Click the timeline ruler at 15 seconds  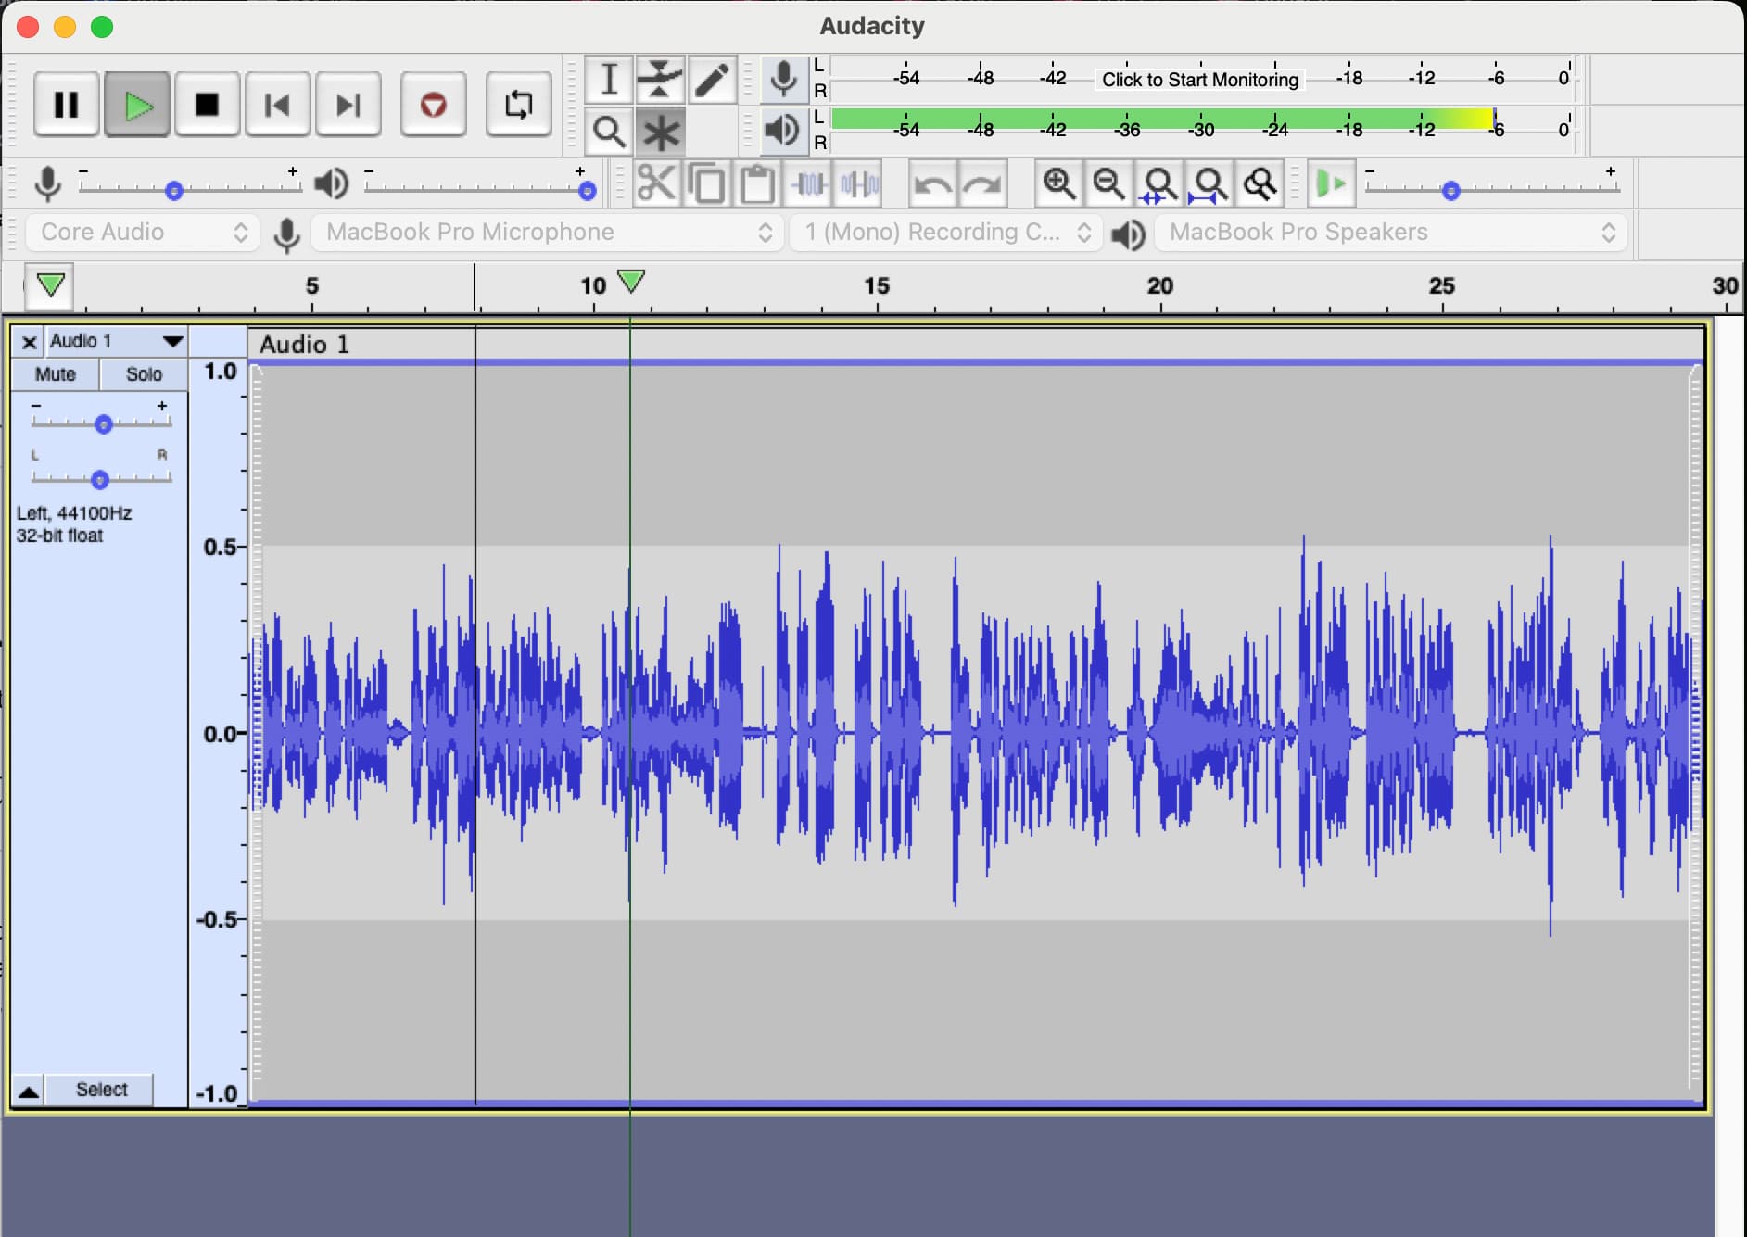pos(877,285)
